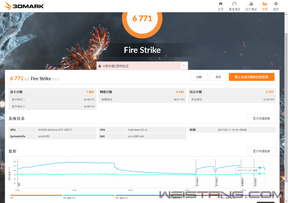Click the scrollbar up arrow

click(x=286, y=14)
